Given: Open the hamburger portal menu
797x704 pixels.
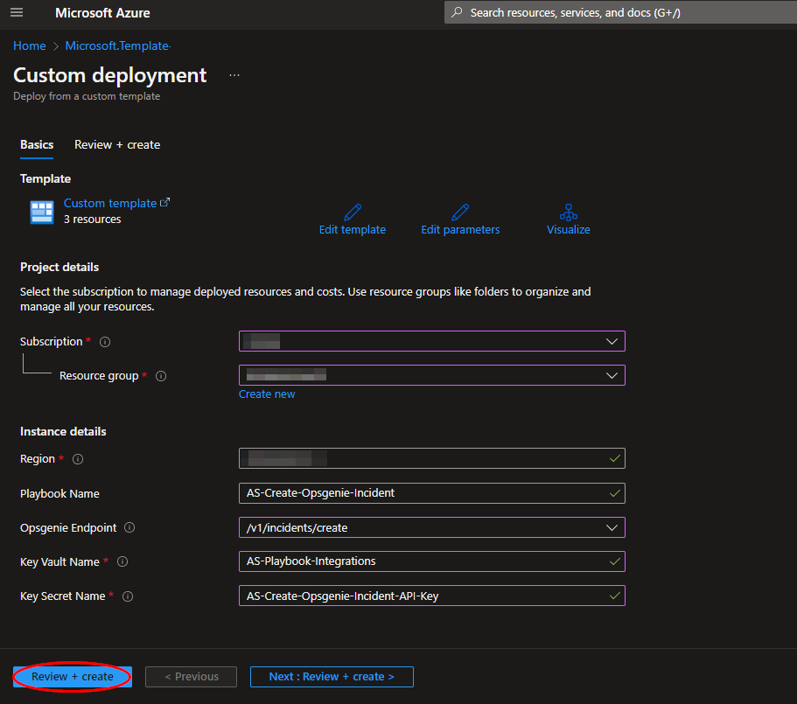Looking at the screenshot, I should click(17, 12).
